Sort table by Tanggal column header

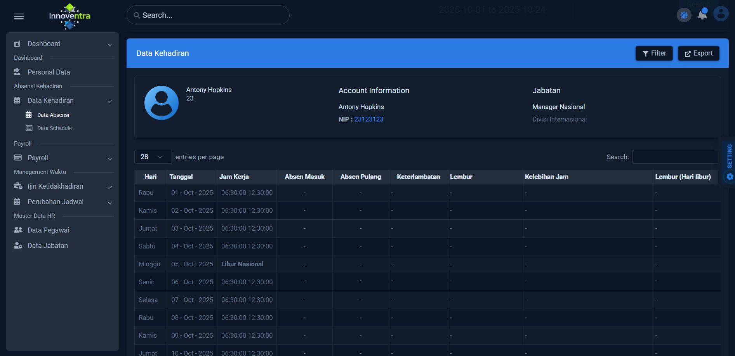(x=181, y=177)
